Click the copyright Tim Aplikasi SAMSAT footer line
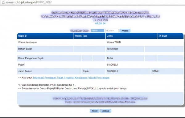 100,98
